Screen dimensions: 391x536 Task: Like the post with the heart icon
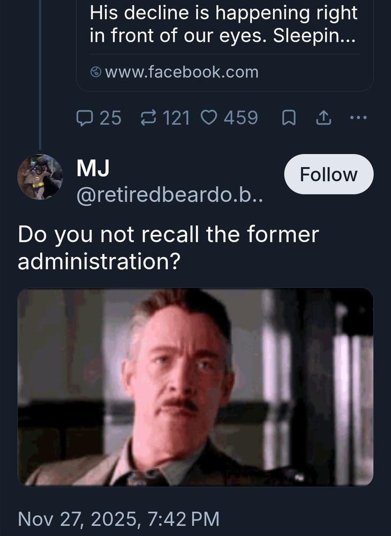(209, 117)
